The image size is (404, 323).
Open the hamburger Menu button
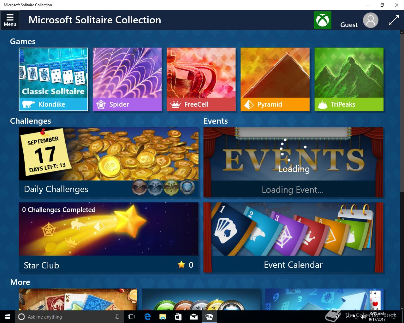[10, 20]
